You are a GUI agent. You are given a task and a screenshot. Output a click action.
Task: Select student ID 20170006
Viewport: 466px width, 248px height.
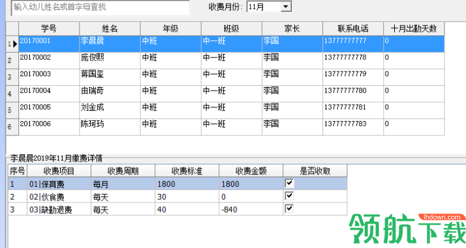point(49,127)
